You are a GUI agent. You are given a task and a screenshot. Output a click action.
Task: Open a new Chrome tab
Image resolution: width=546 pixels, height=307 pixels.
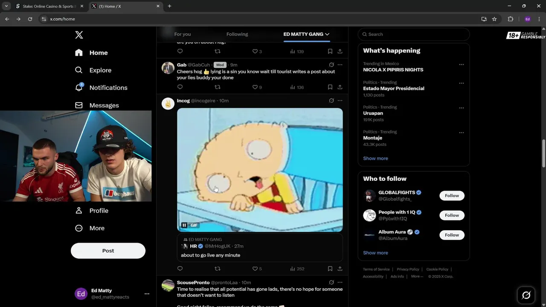tap(169, 6)
